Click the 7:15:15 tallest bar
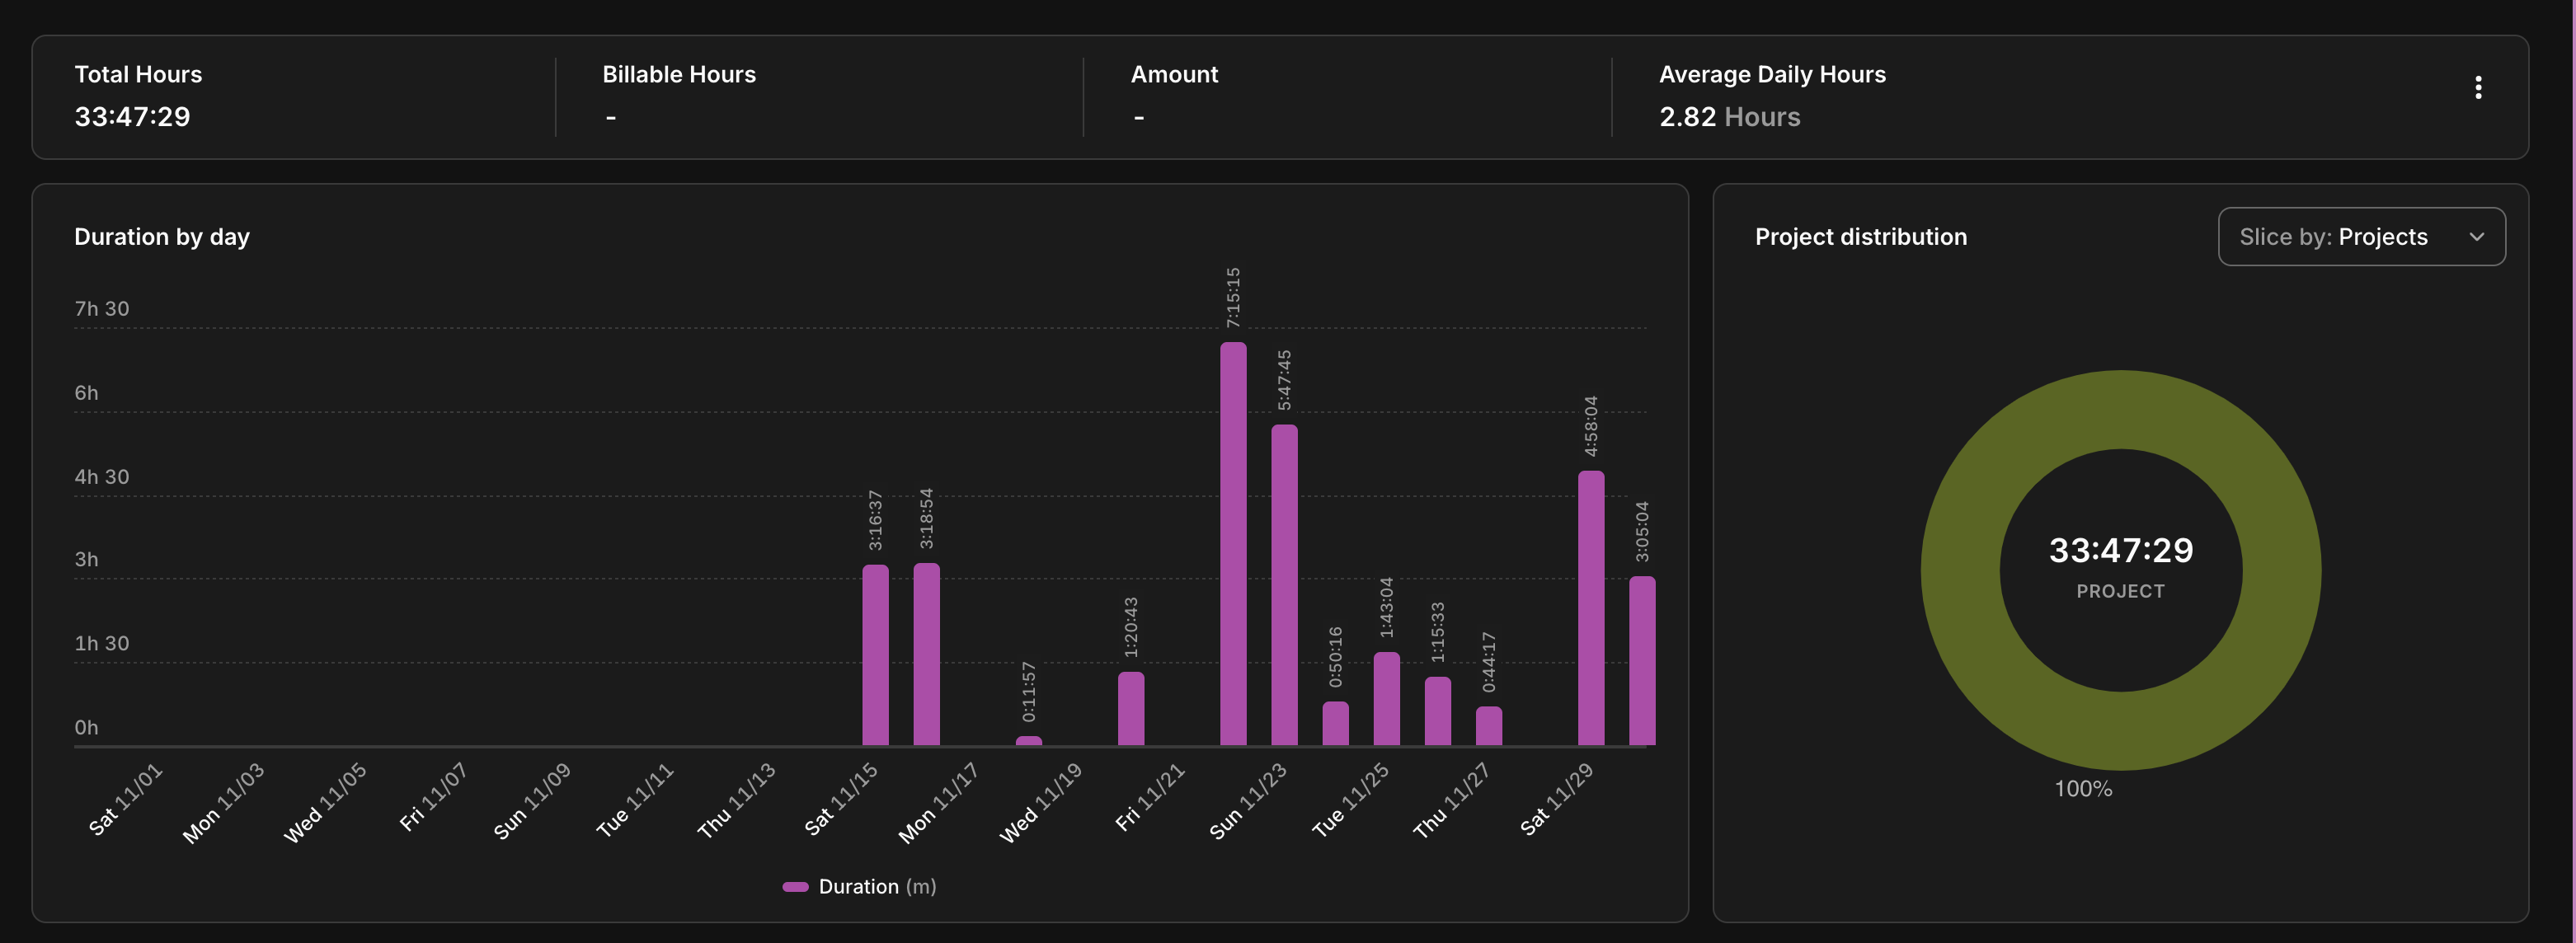 1233,545
